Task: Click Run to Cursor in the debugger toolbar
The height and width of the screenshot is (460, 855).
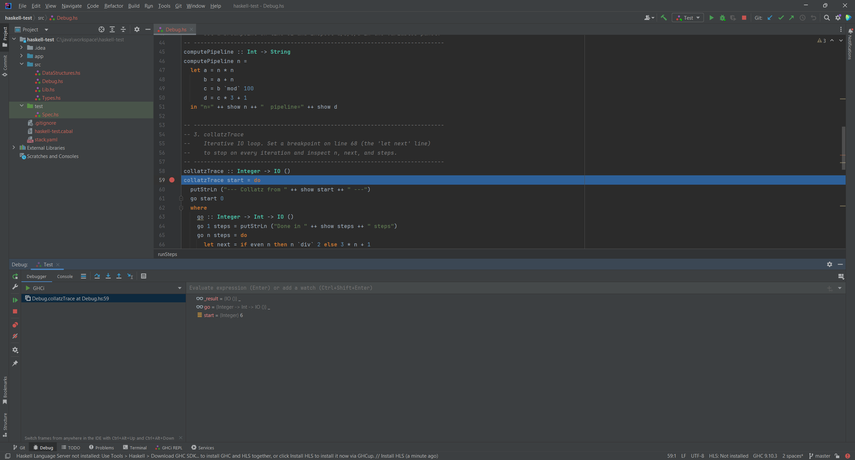Action: tap(130, 276)
